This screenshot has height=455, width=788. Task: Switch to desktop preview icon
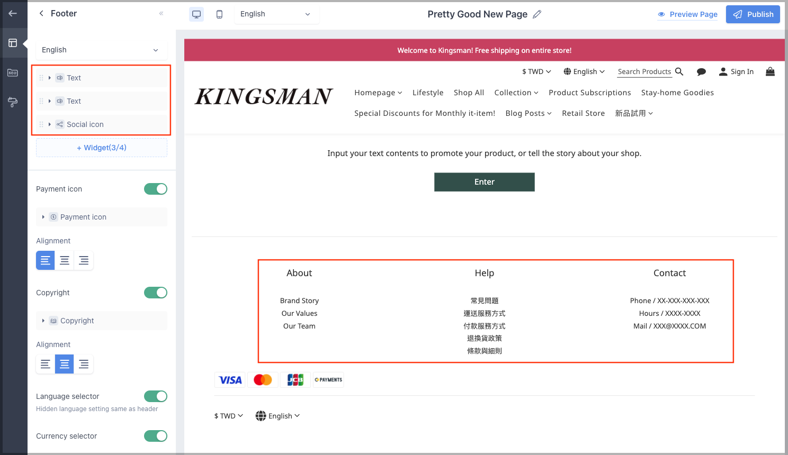pos(196,14)
